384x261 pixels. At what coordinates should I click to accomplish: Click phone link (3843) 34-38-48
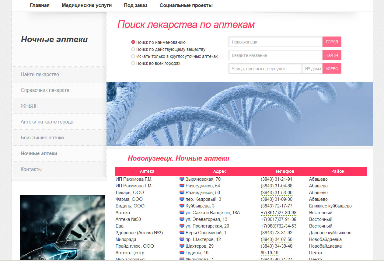point(277,246)
